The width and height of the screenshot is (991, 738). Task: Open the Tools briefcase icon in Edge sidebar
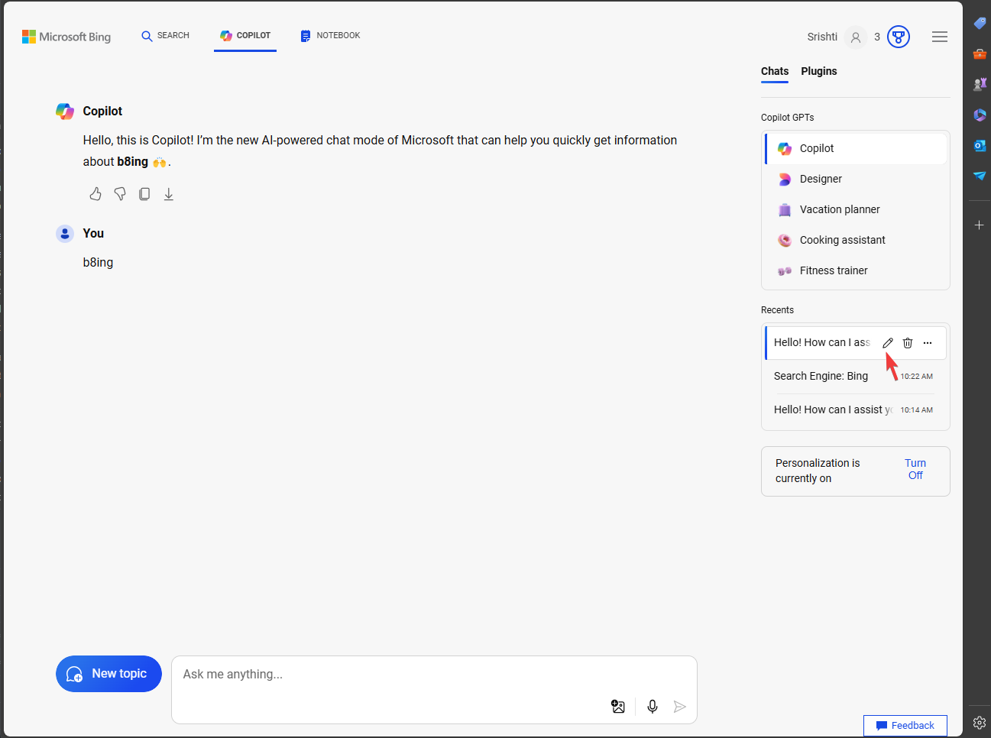pos(980,54)
